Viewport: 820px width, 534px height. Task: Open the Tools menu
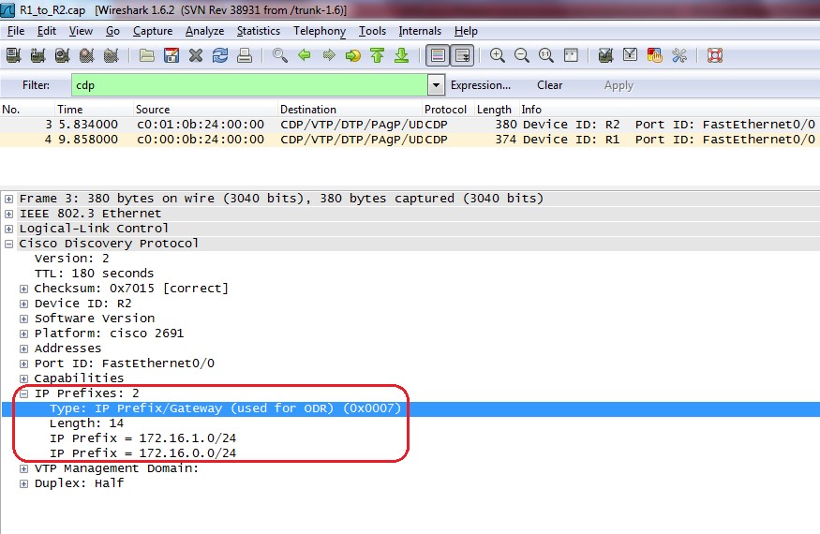[x=372, y=31]
